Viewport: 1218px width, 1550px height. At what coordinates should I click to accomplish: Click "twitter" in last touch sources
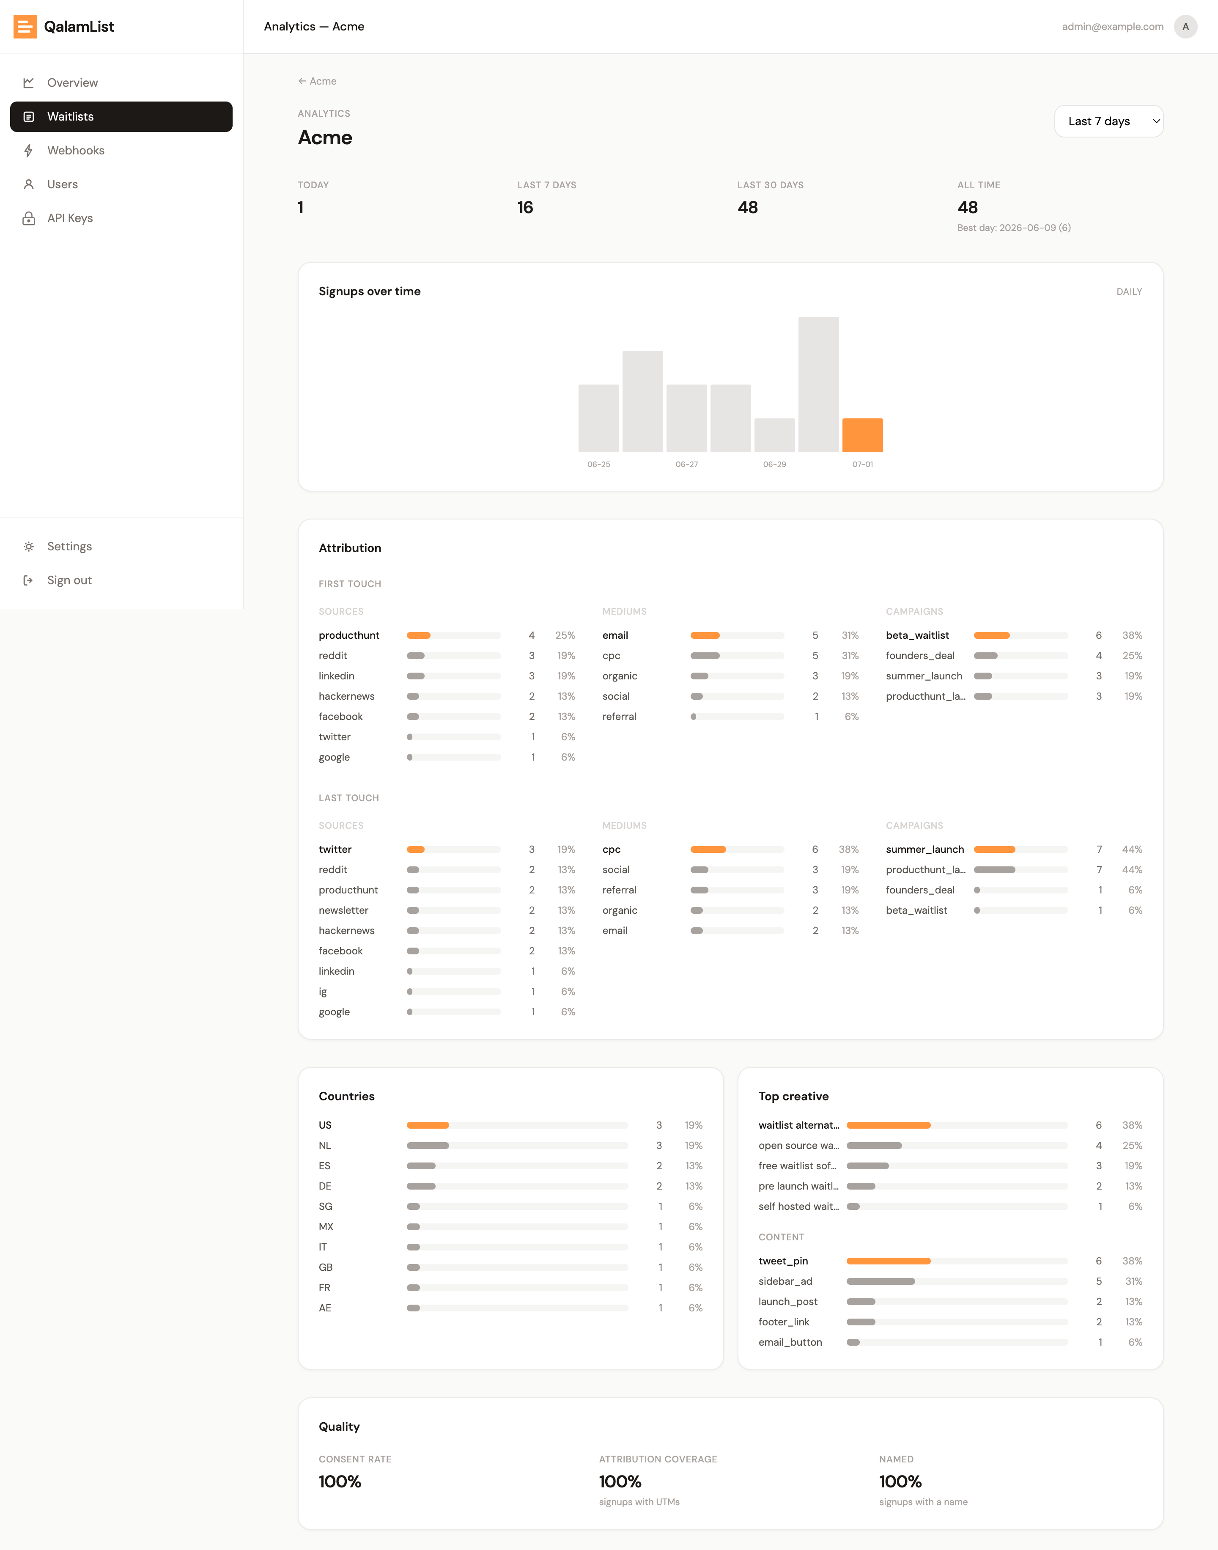point(335,849)
